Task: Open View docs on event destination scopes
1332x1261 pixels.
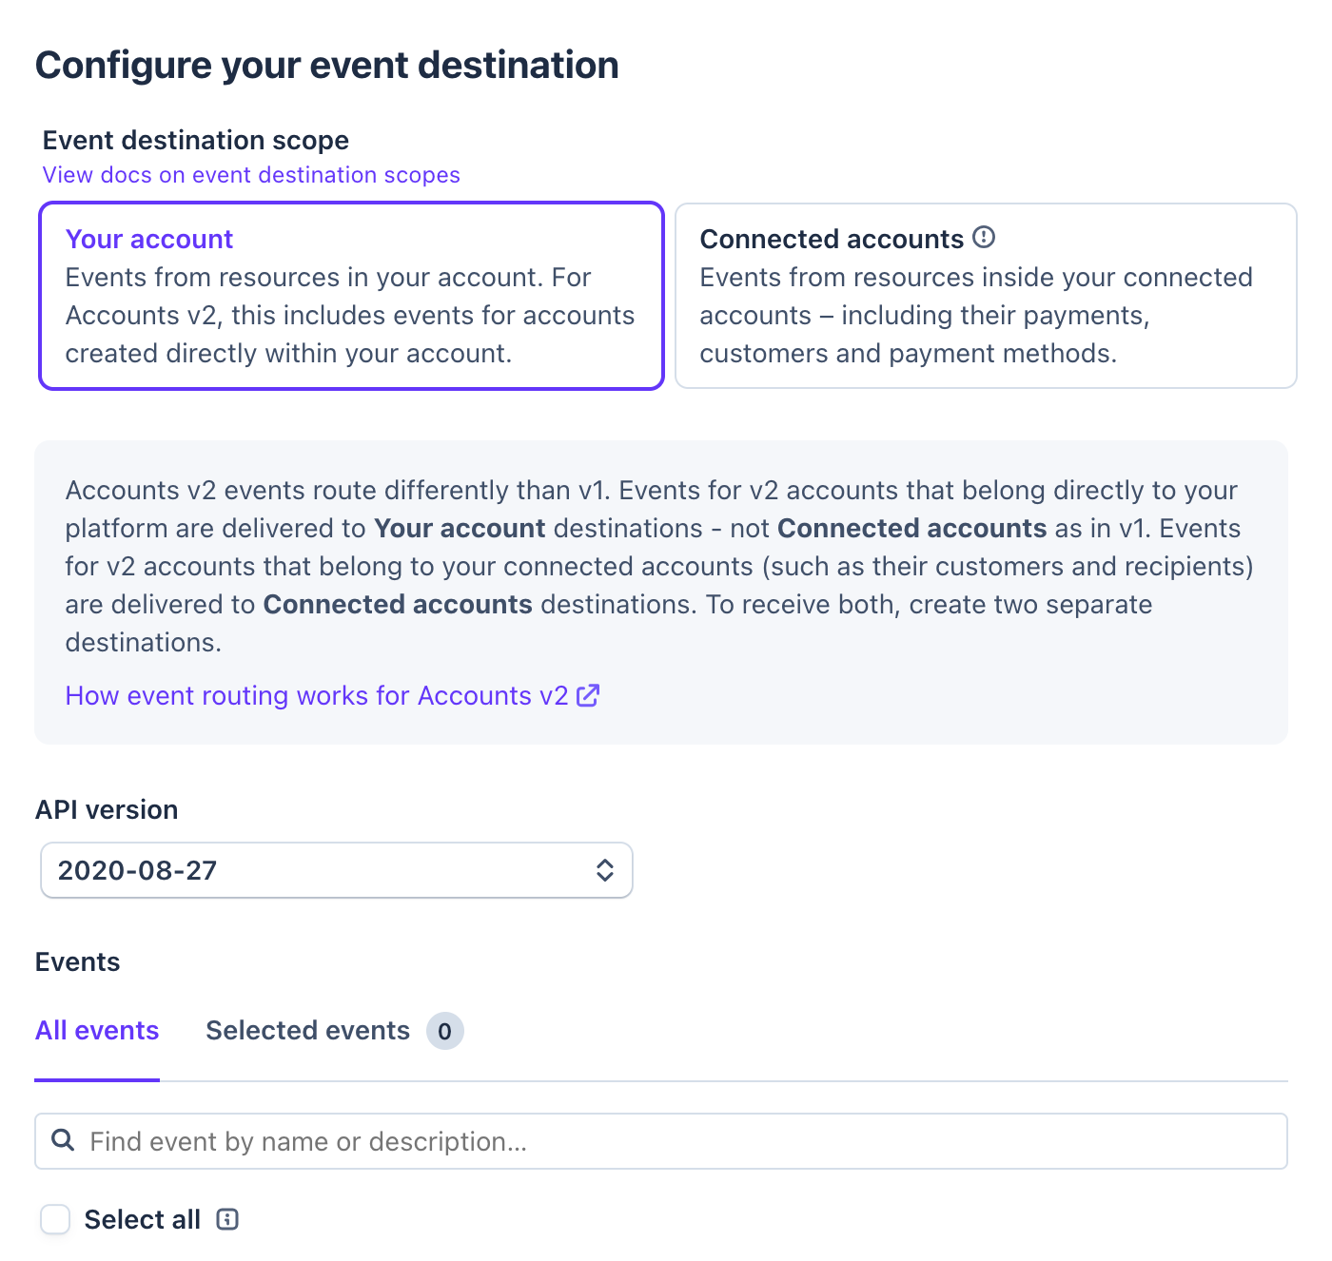Action: (251, 175)
